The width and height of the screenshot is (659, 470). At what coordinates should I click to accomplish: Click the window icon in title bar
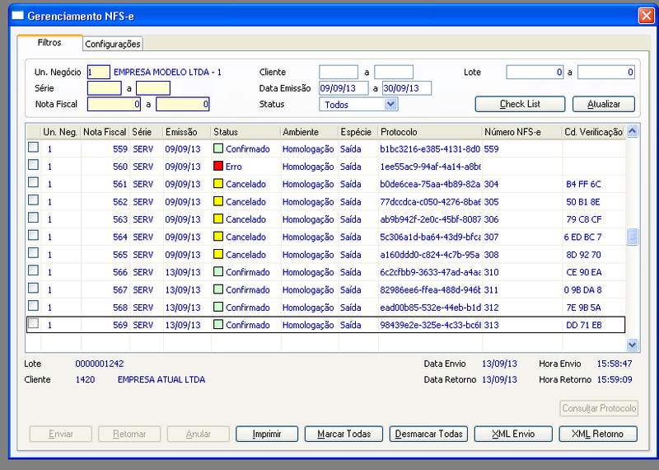17,16
